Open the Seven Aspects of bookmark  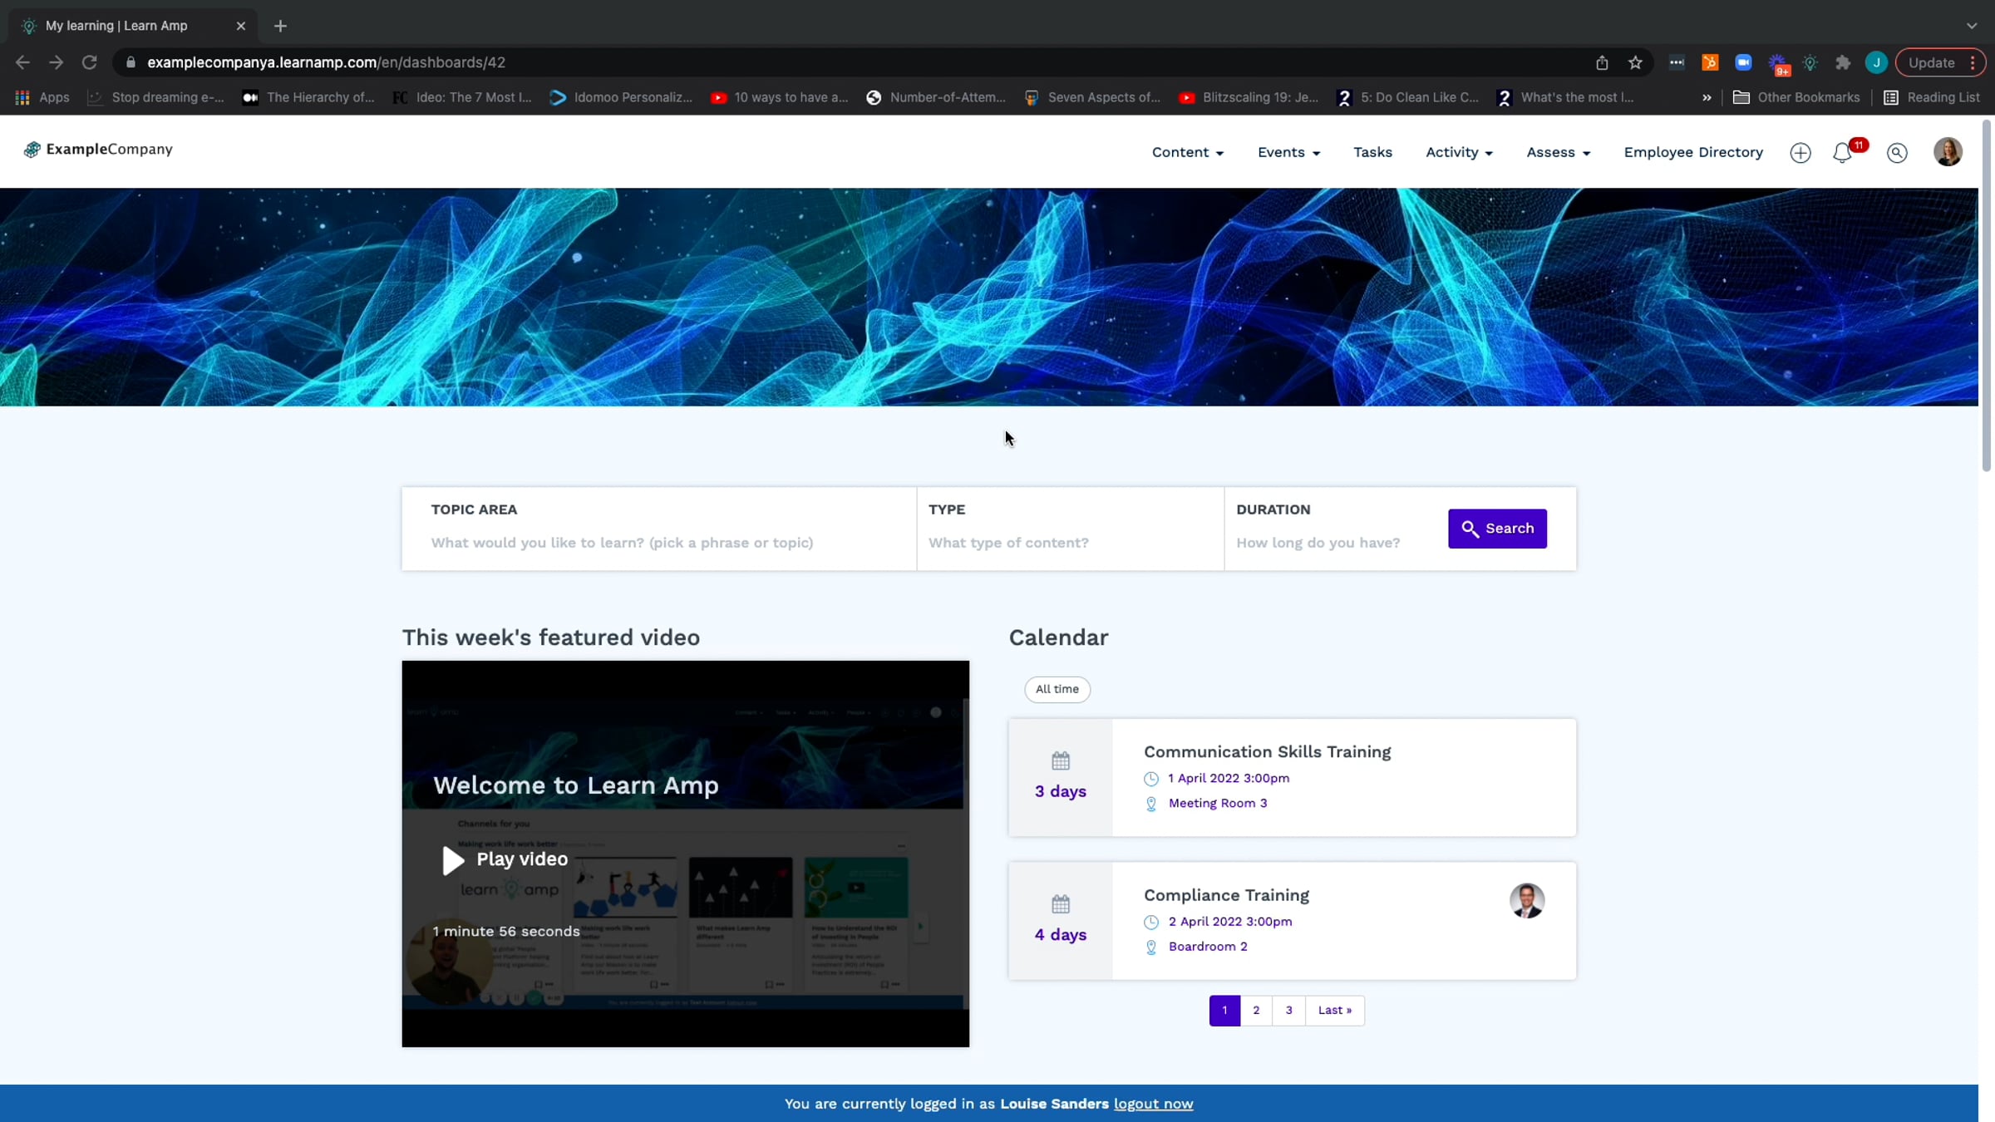[x=1092, y=97]
